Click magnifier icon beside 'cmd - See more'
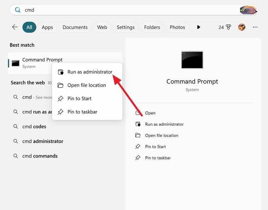Screen dimensions: 268x210 click(x=15, y=97)
